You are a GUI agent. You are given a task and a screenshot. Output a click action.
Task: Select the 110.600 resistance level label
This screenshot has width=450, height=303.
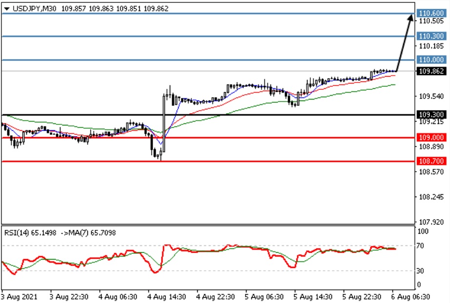(431, 13)
